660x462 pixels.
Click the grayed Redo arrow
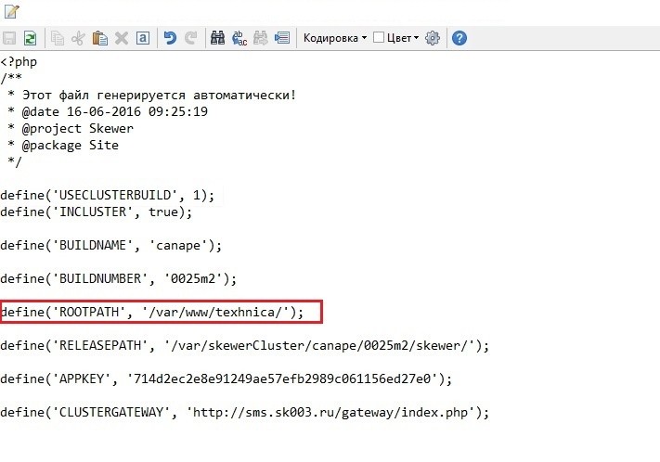[191, 38]
